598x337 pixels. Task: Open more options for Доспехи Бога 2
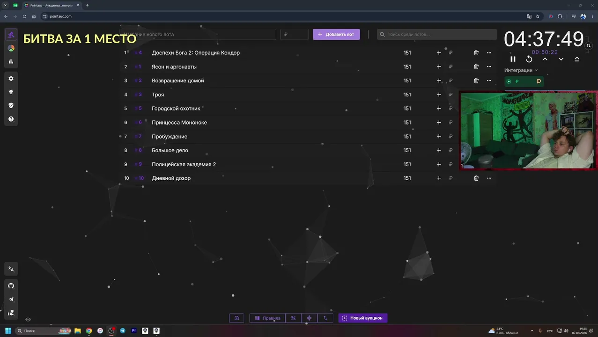(x=489, y=53)
